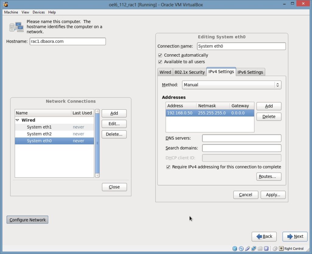Click the network adapters status icon

[254, 249]
